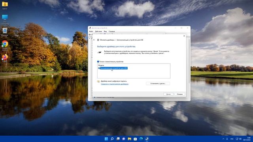
Task: Open taskbar Search
Action: tap(112, 139)
